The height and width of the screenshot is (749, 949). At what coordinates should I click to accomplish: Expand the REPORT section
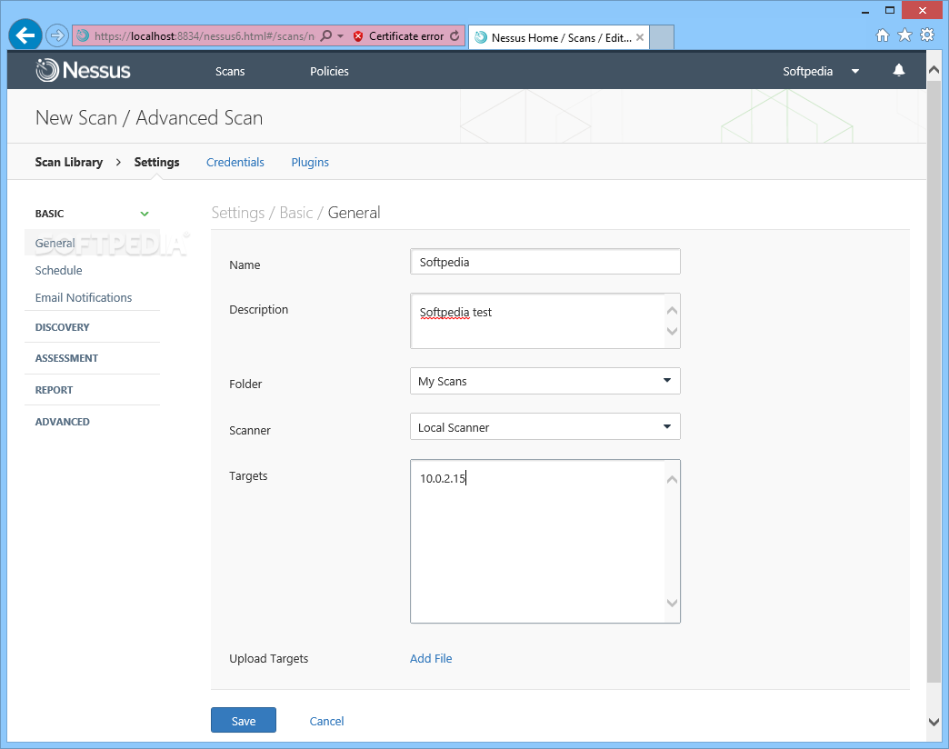[54, 390]
